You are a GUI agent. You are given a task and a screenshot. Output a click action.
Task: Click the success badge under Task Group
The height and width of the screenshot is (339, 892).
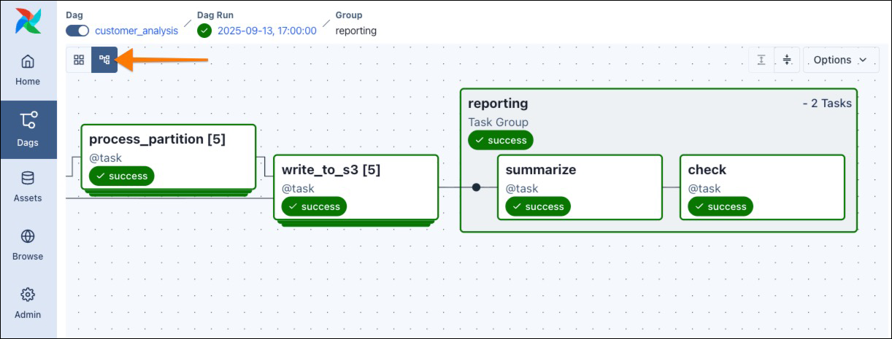click(x=501, y=140)
